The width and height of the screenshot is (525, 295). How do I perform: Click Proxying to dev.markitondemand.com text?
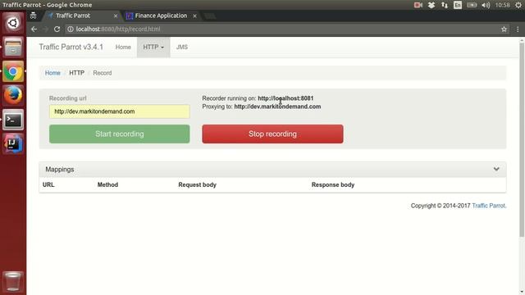click(262, 107)
